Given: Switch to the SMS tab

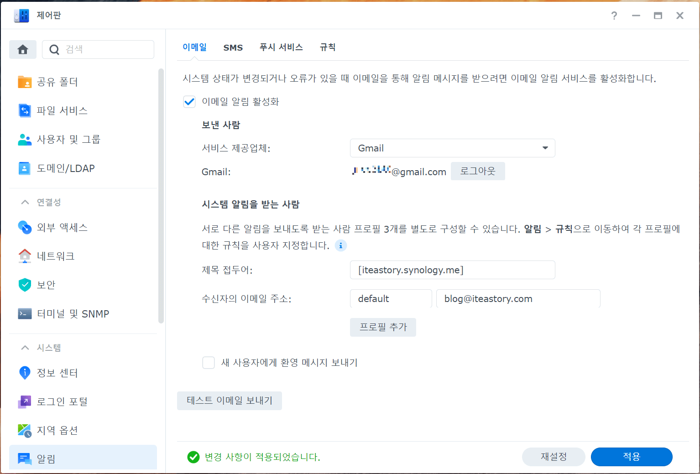Looking at the screenshot, I should point(233,47).
